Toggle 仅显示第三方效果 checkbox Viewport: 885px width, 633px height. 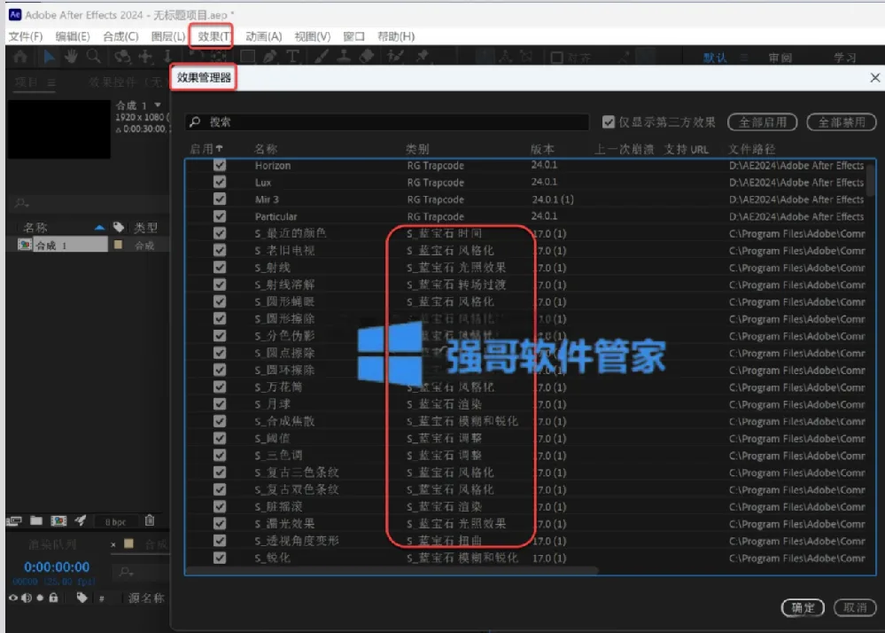(x=609, y=121)
